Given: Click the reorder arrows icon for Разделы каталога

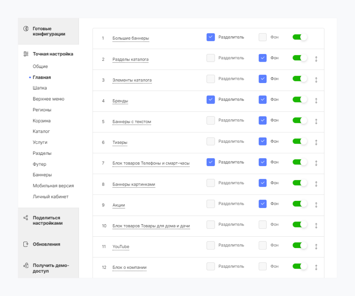Looking at the screenshot, I should [x=316, y=59].
